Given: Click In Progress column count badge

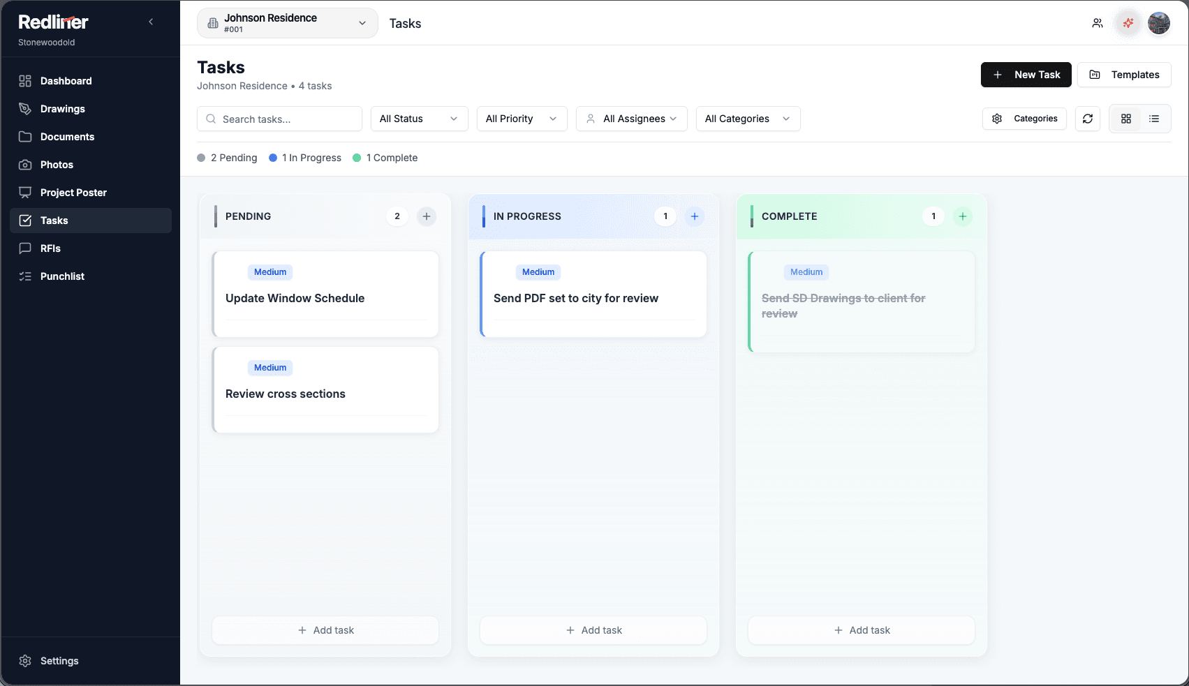Looking at the screenshot, I should point(665,216).
